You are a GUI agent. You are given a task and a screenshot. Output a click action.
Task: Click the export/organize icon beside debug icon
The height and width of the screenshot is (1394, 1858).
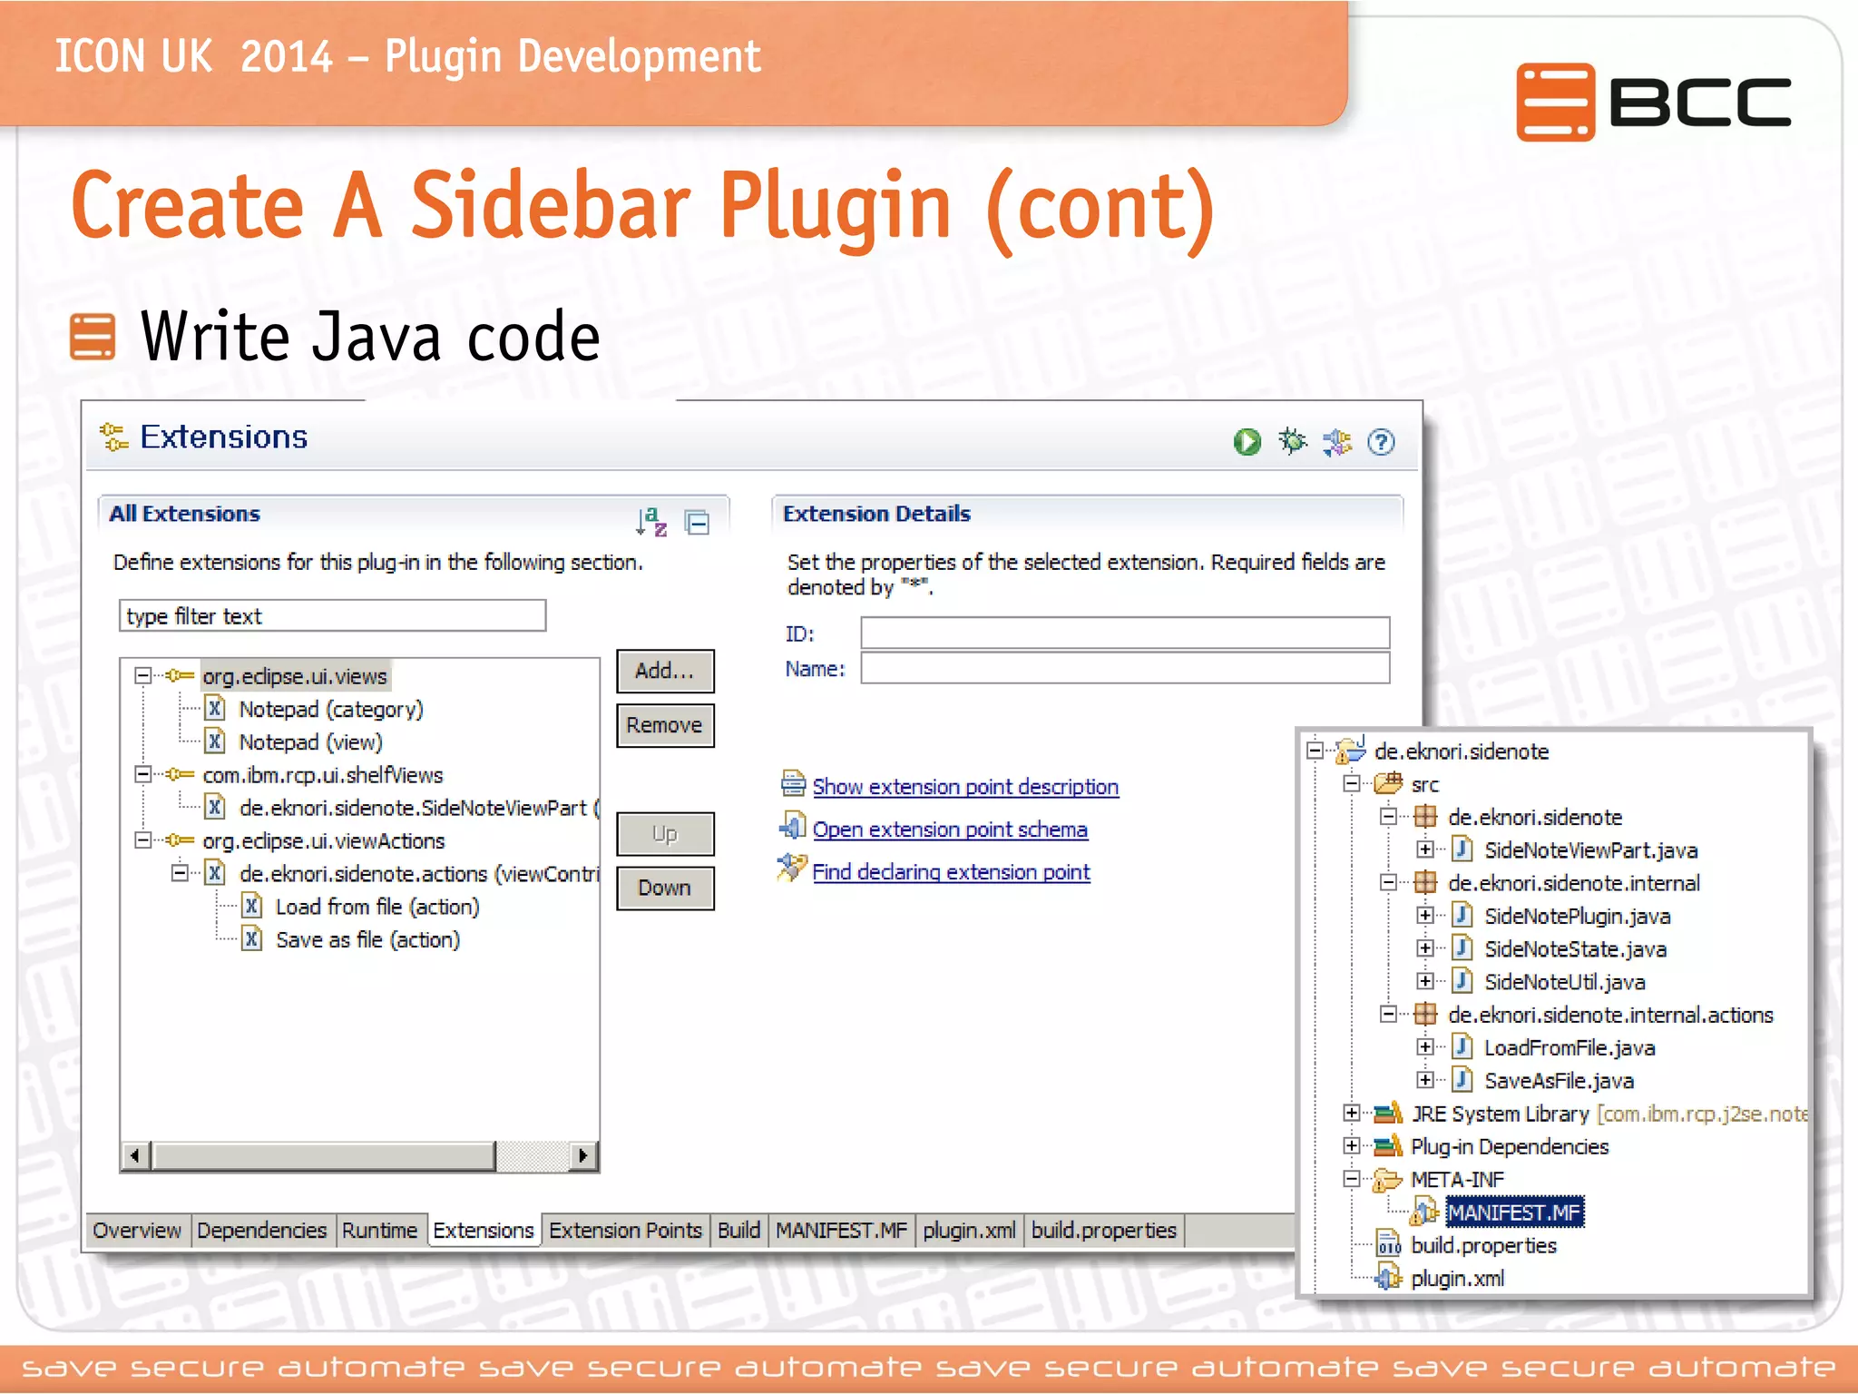(x=1336, y=442)
